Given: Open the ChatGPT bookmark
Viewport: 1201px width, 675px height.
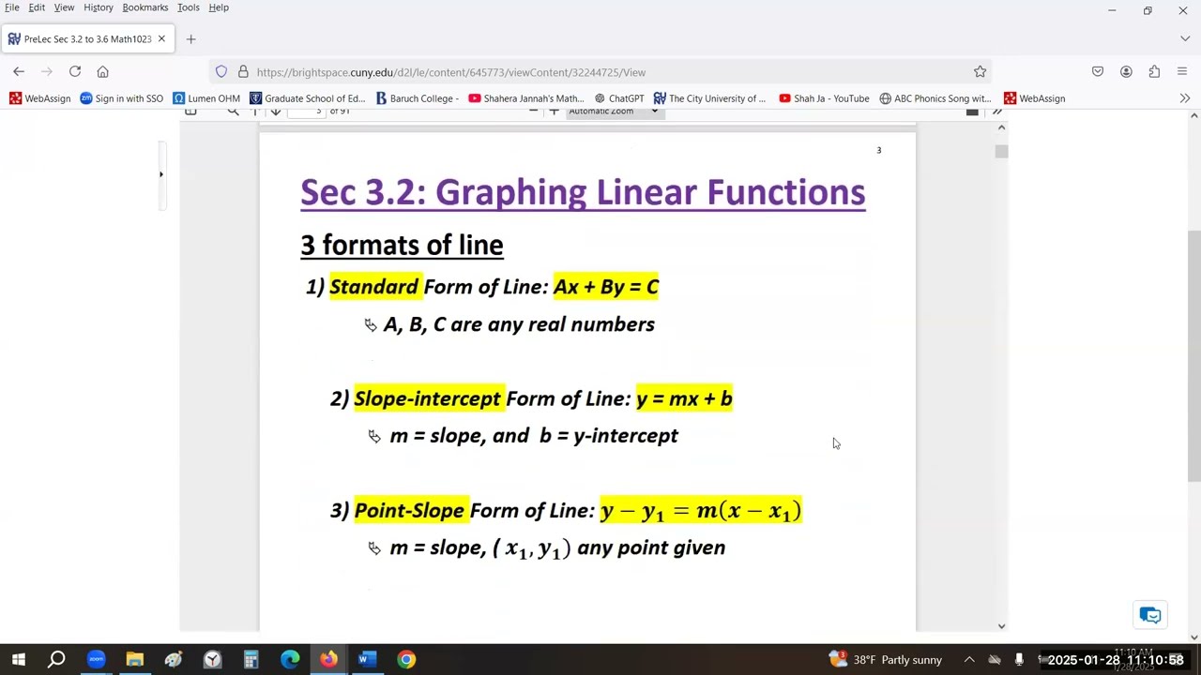Looking at the screenshot, I should click(619, 97).
